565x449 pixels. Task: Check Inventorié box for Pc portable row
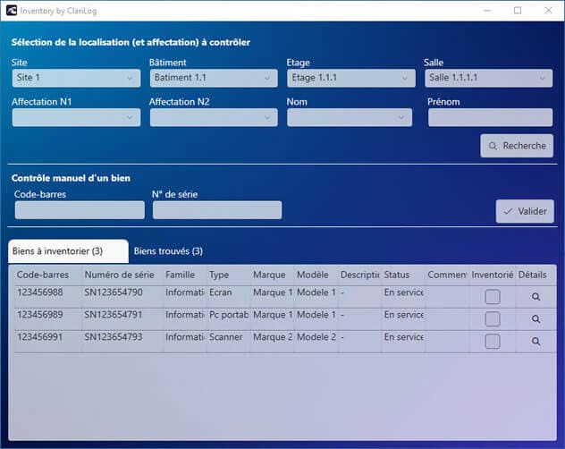[492, 319]
